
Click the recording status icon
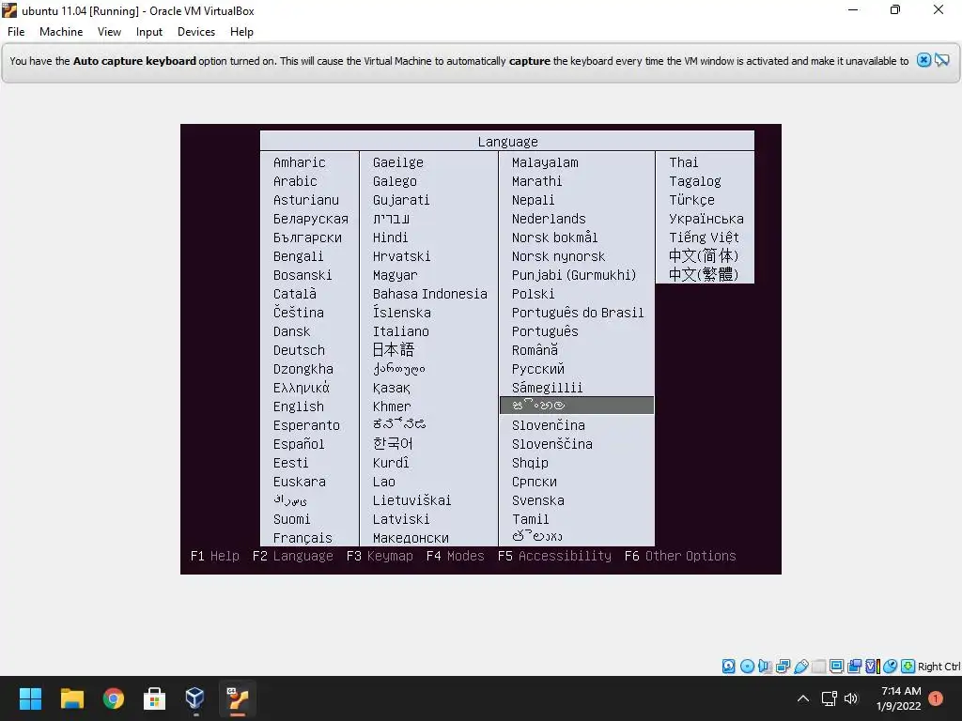[x=854, y=667]
